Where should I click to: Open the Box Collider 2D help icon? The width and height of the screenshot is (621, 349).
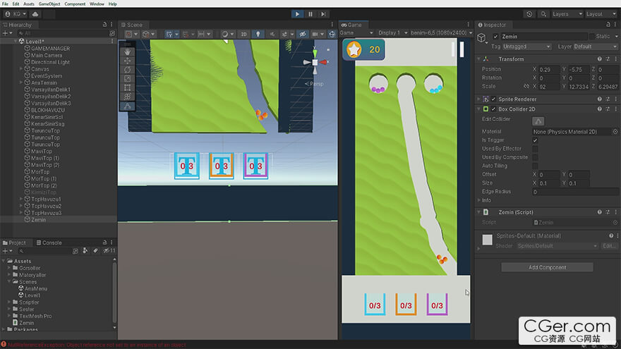(x=598, y=109)
